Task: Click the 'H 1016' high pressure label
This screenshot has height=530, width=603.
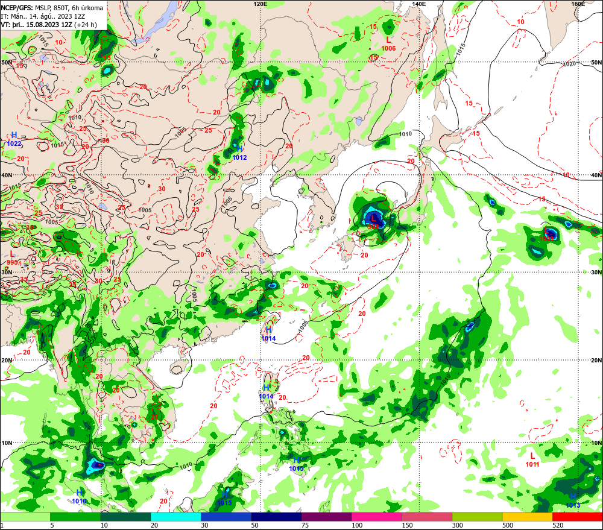Action: 79,497
